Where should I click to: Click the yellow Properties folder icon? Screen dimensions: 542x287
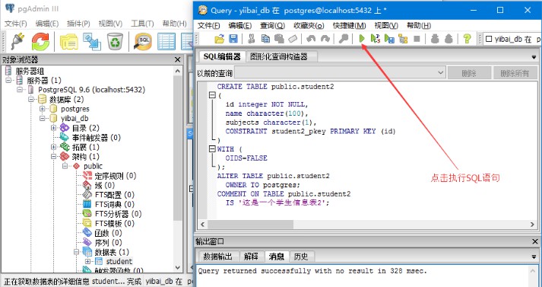pos(68,42)
